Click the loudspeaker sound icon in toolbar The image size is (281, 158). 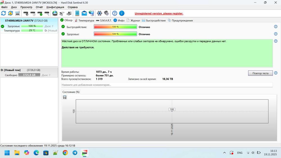click(x=106, y=13)
